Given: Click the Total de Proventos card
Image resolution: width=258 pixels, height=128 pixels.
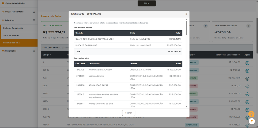Looking at the screenshot, I should click(55, 31).
